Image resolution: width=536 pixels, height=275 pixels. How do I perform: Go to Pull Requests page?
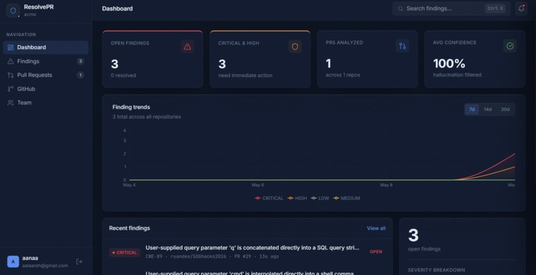(x=45, y=75)
